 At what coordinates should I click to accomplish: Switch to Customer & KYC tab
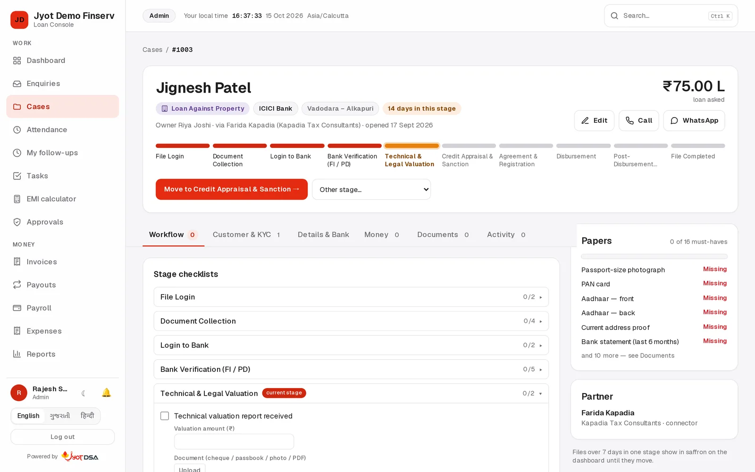[x=247, y=235]
